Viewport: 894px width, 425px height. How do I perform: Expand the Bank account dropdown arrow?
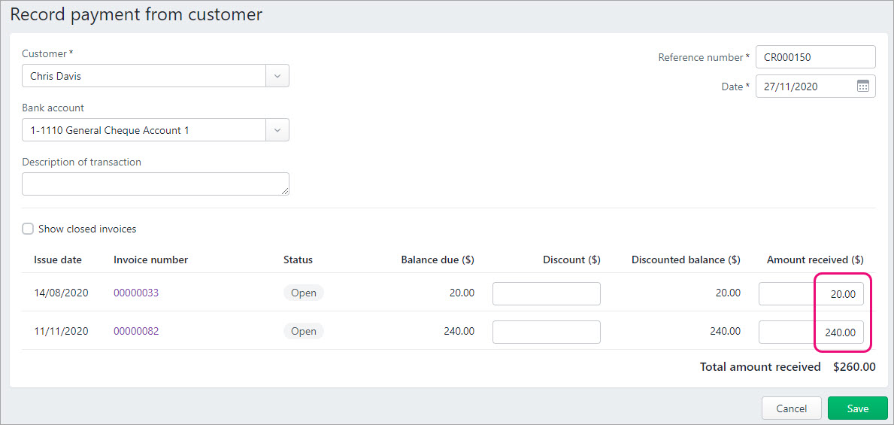[277, 130]
